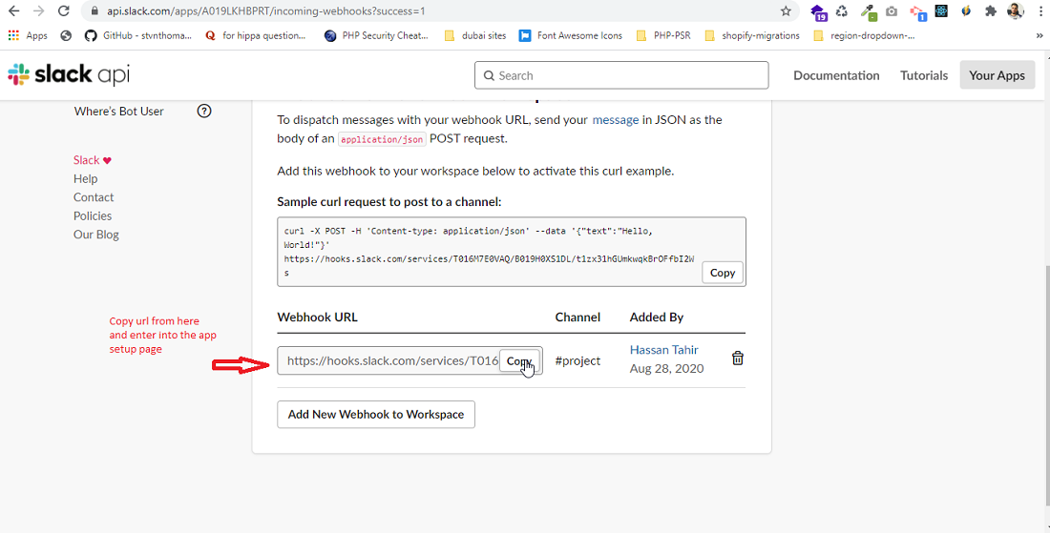Click the browser forward arrow
Viewport: 1050px width, 533px height.
[39, 11]
